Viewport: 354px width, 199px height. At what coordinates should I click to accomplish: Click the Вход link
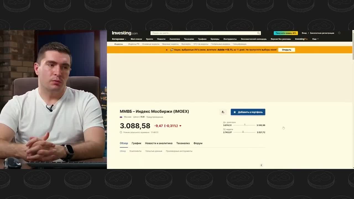304,33
